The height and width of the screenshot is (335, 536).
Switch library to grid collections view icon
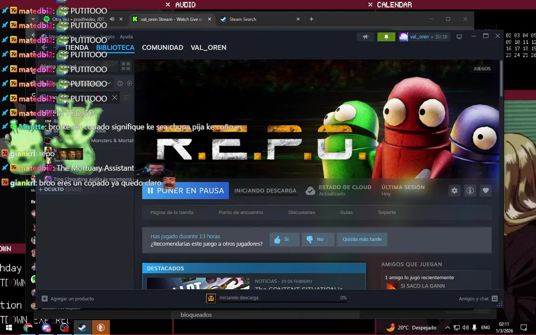[126, 67]
